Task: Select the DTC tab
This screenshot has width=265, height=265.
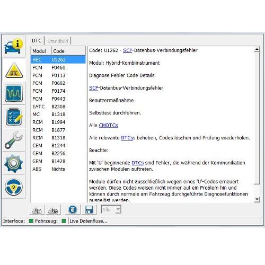Action: [x=37, y=41]
